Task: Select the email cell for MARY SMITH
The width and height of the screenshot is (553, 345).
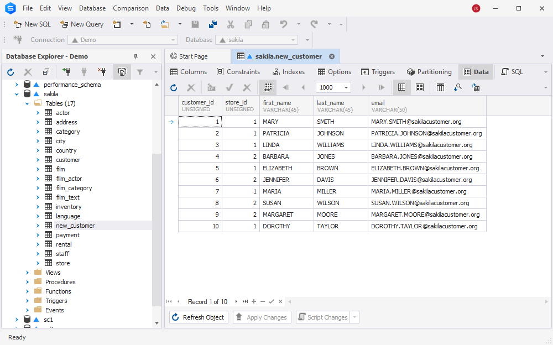Action: (426, 122)
